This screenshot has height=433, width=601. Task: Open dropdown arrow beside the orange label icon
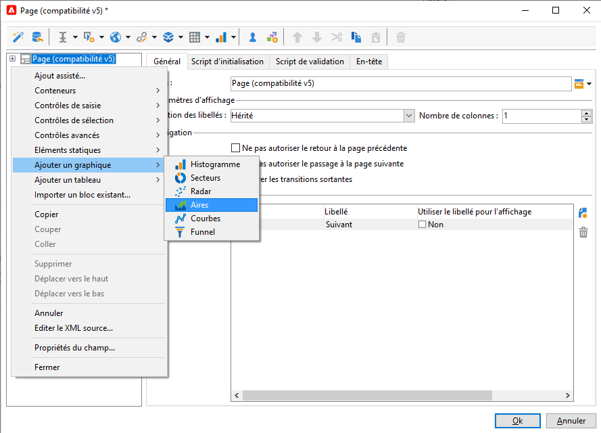click(589, 84)
